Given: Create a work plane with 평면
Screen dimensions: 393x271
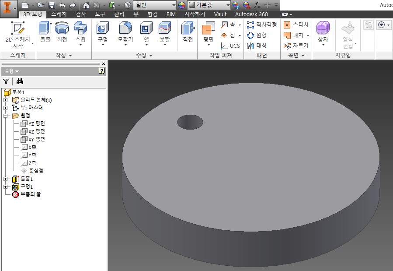Looking at the screenshot, I should (209, 33).
